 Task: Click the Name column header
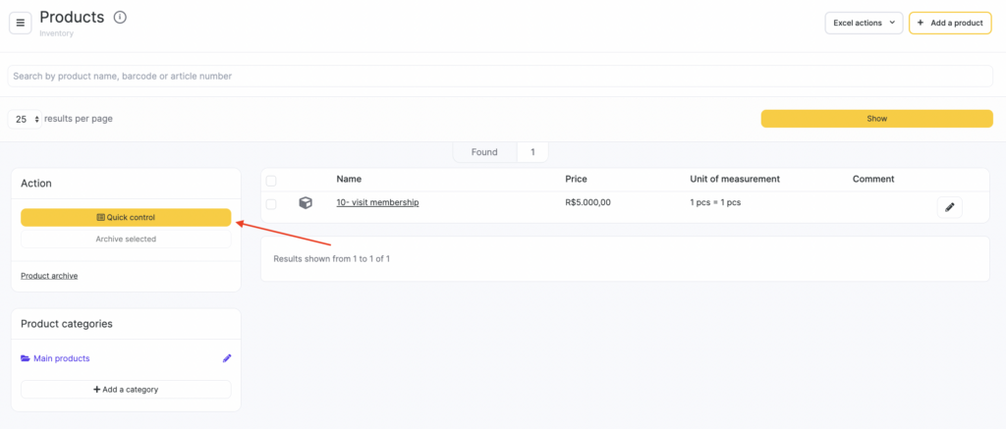tap(349, 179)
